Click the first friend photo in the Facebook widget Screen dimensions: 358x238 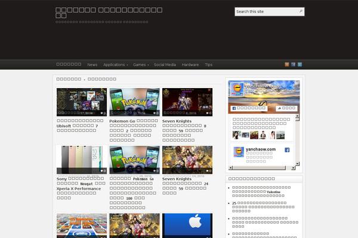coord(236,135)
